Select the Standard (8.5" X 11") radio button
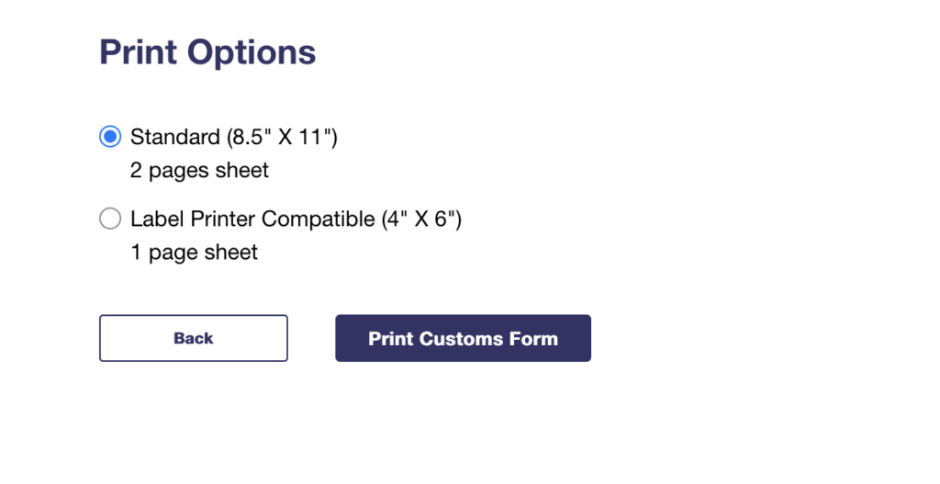This screenshot has width=940, height=484. click(110, 137)
